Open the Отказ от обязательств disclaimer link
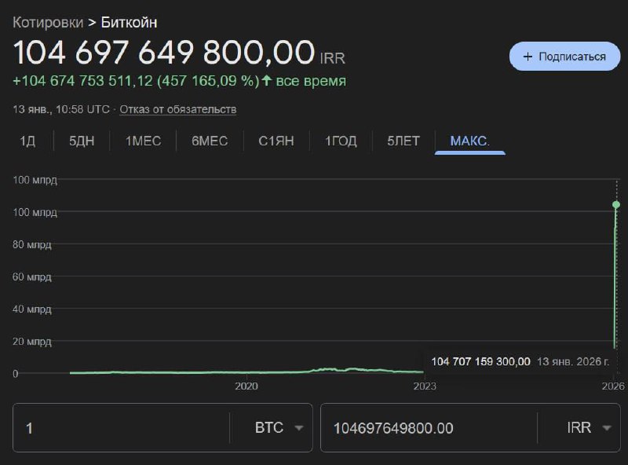 pos(179,109)
